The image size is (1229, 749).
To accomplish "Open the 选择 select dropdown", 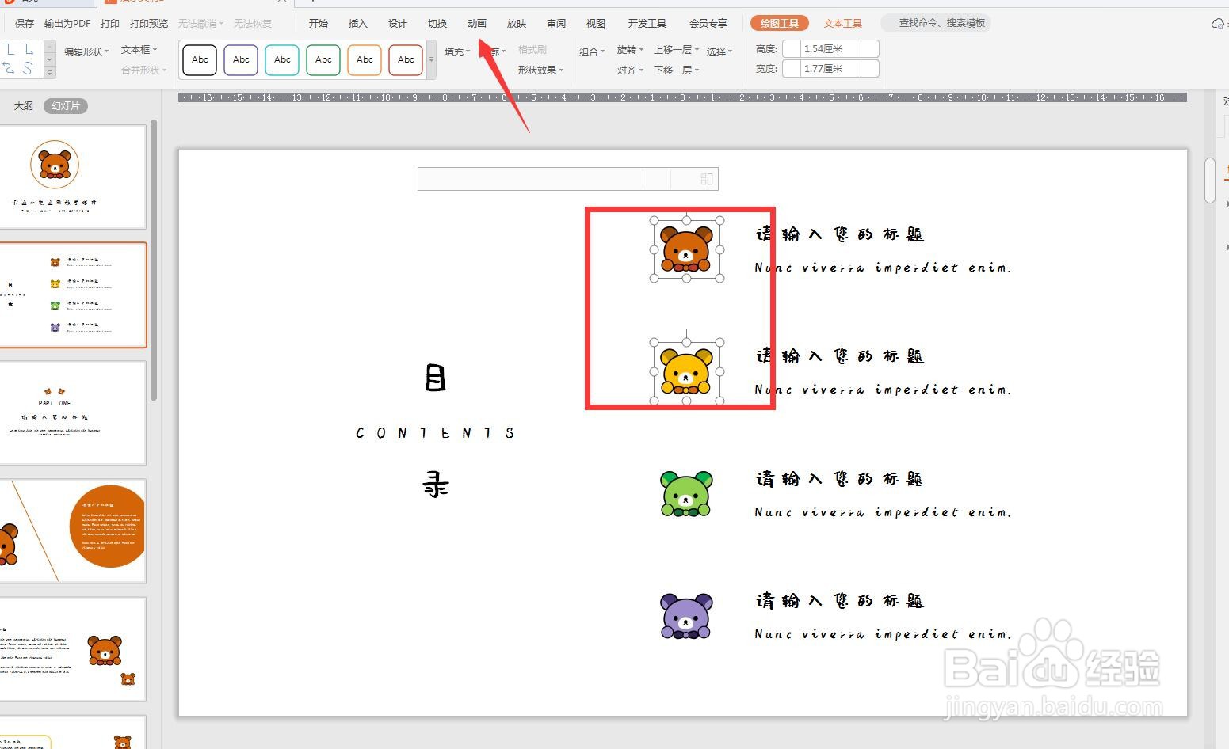I will click(x=719, y=51).
